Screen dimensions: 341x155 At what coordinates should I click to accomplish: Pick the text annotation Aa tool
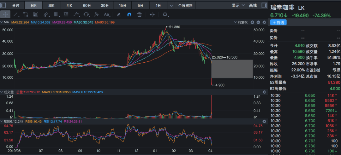(x=106, y=14)
